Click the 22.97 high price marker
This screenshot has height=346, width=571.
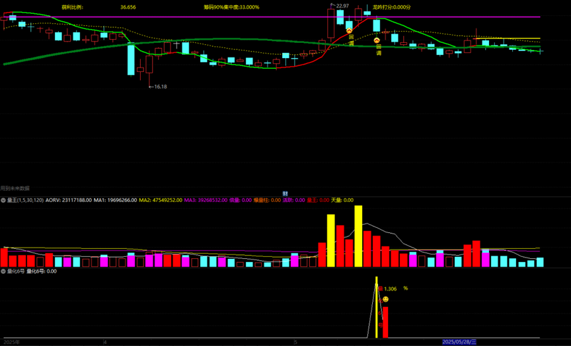pos(342,6)
